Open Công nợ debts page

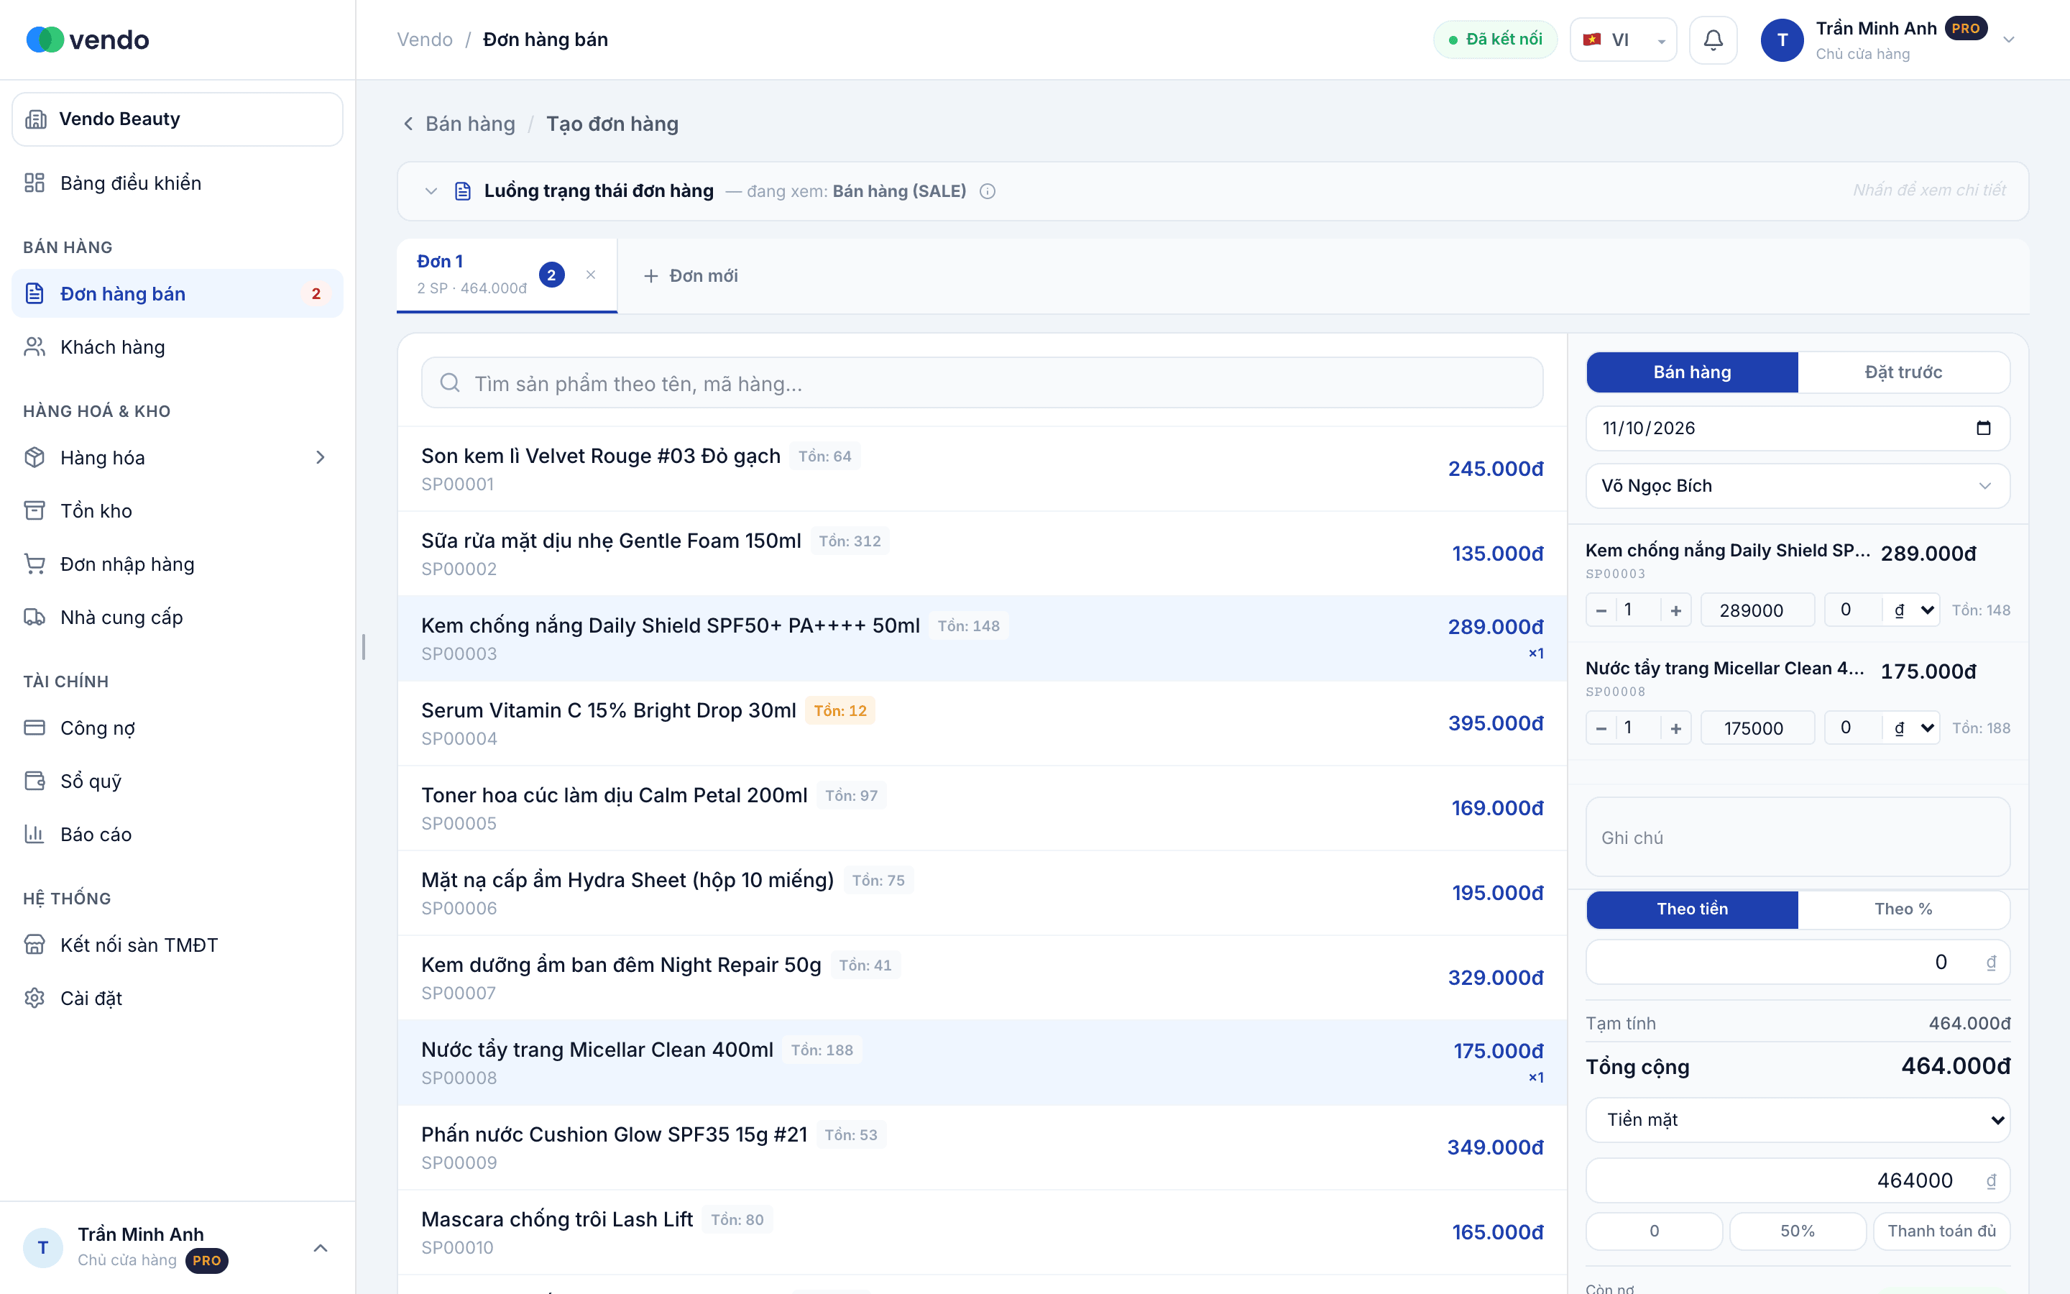pyautogui.click(x=178, y=728)
